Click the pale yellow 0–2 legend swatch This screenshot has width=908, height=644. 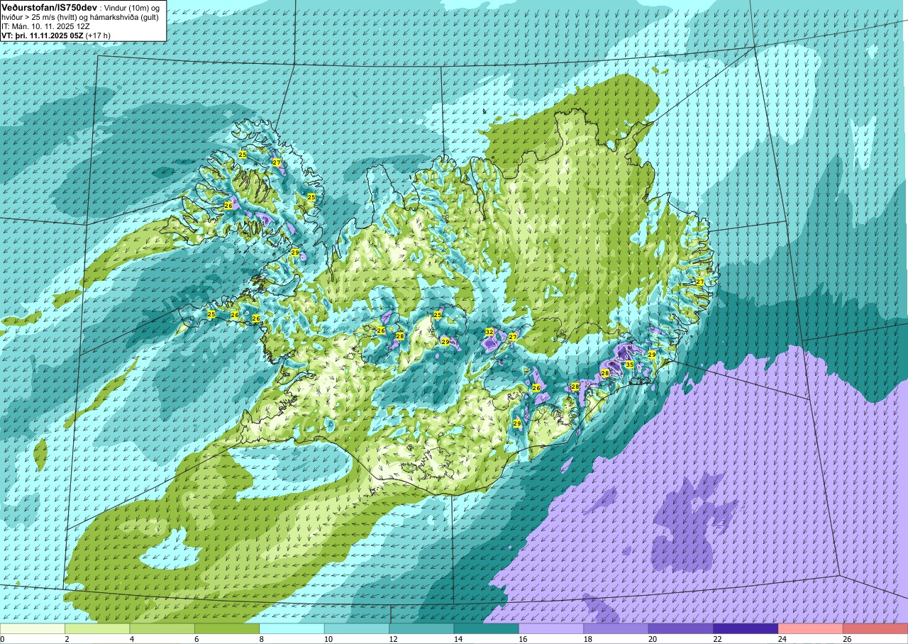tap(33, 628)
